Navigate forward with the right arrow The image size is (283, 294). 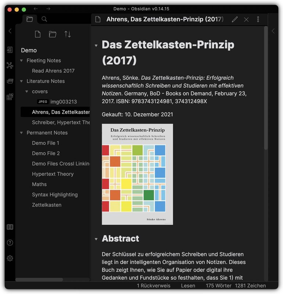click(48, 8)
